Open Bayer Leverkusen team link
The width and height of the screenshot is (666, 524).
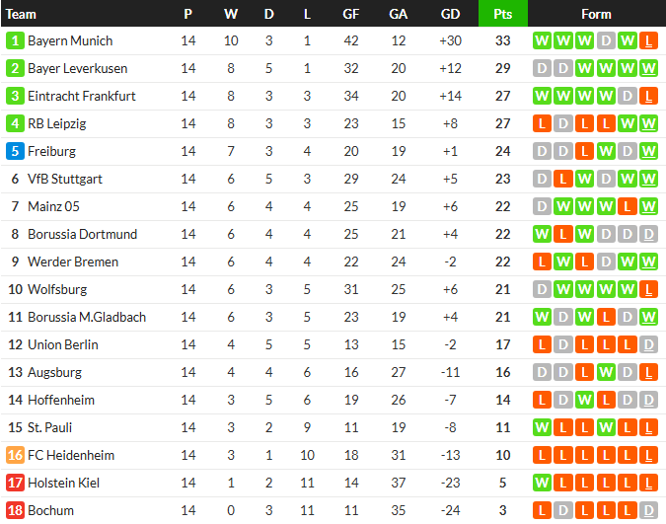point(77,69)
